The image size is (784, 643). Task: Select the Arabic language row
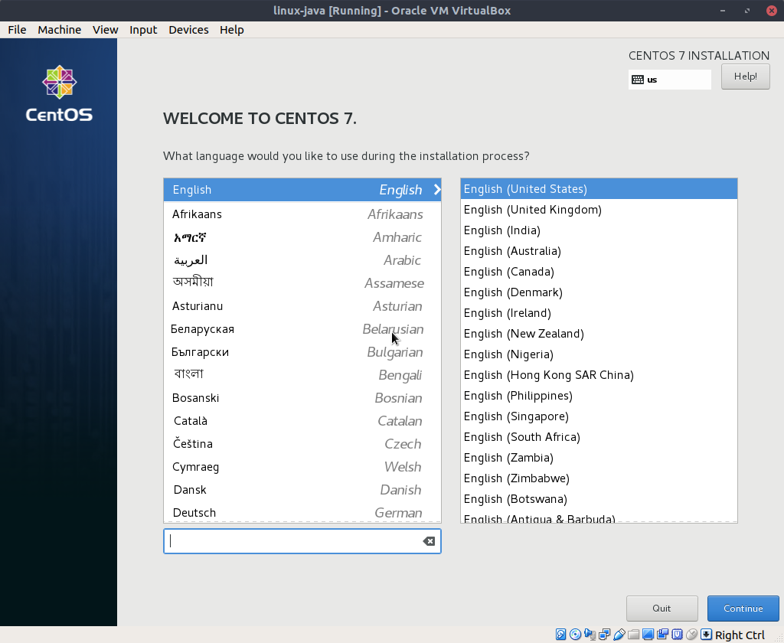[x=302, y=260]
